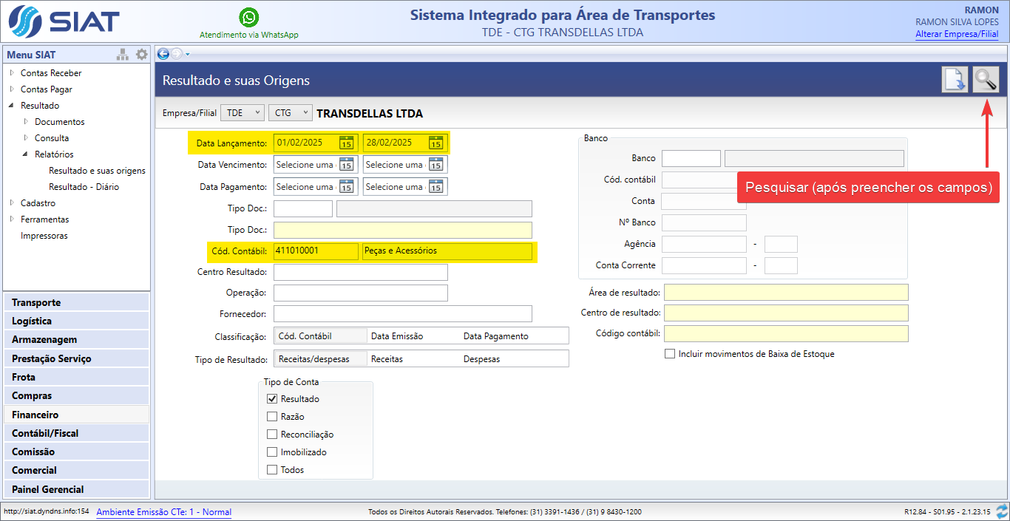Click the hierarchy tree icon in Menu SIAT

[x=123, y=55]
